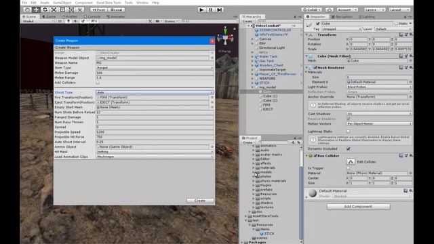Viewport: 434px width, 244px height.
Task: Select the Scale tool in the toolbar
Action: (x=54, y=9)
